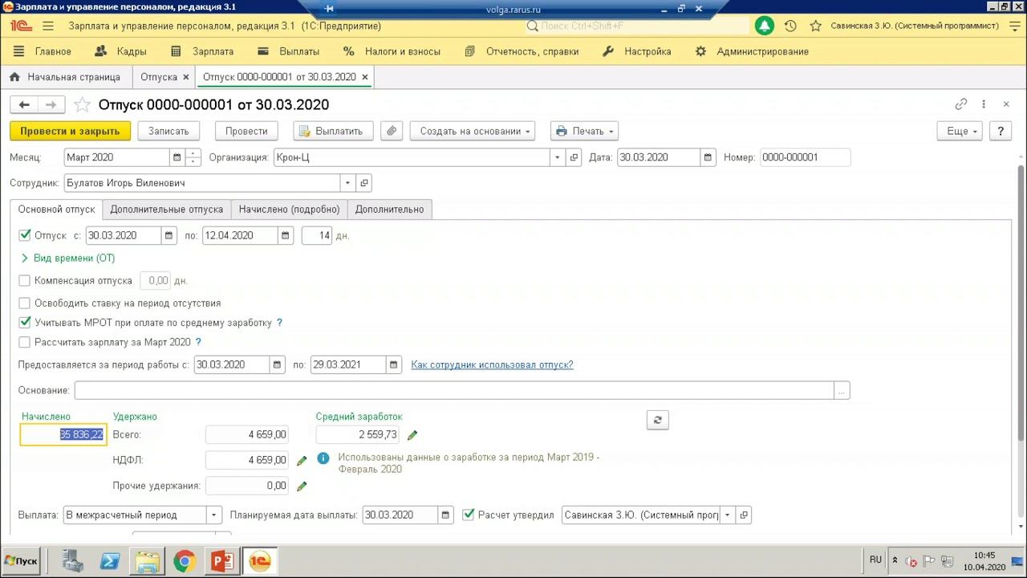
Task: Open the Сотрудник dropdown list
Action: [347, 183]
